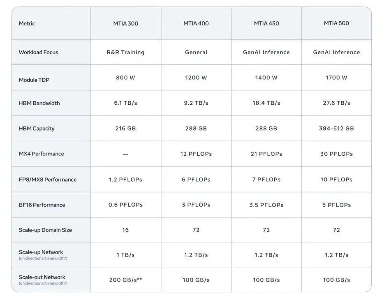Select the 27.6 TB/s bandwidth value
Screen dimensions: 389x296
point(336,103)
